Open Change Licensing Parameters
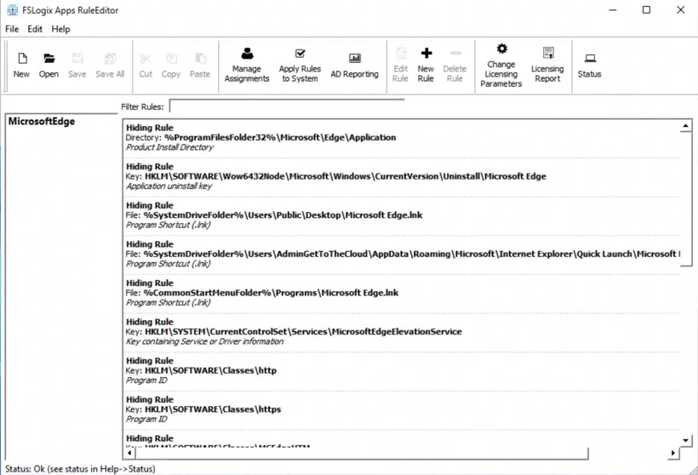 click(501, 66)
